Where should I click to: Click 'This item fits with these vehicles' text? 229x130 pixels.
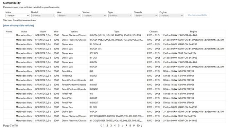(x=20, y=21)
